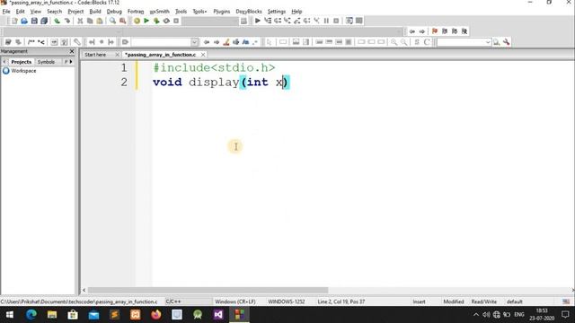Expand the right toolbar combo box
Image resolution: width=575 pixels, height=323 pixels.
click(x=488, y=42)
